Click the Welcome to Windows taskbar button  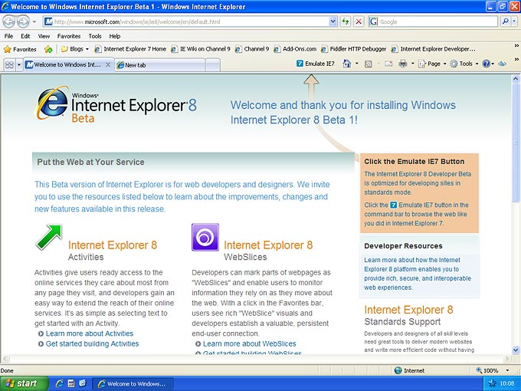[133, 383]
